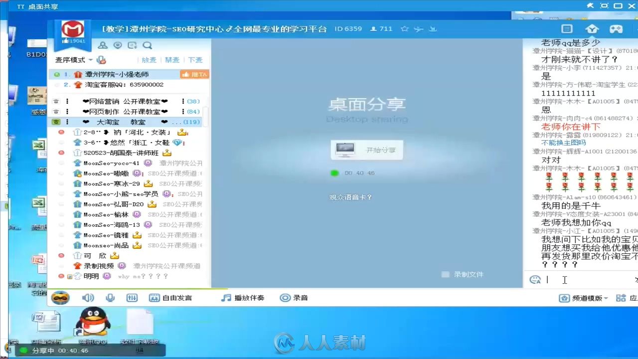Click the 放麦 link
This screenshot has width=638, height=359.
pos(149,60)
